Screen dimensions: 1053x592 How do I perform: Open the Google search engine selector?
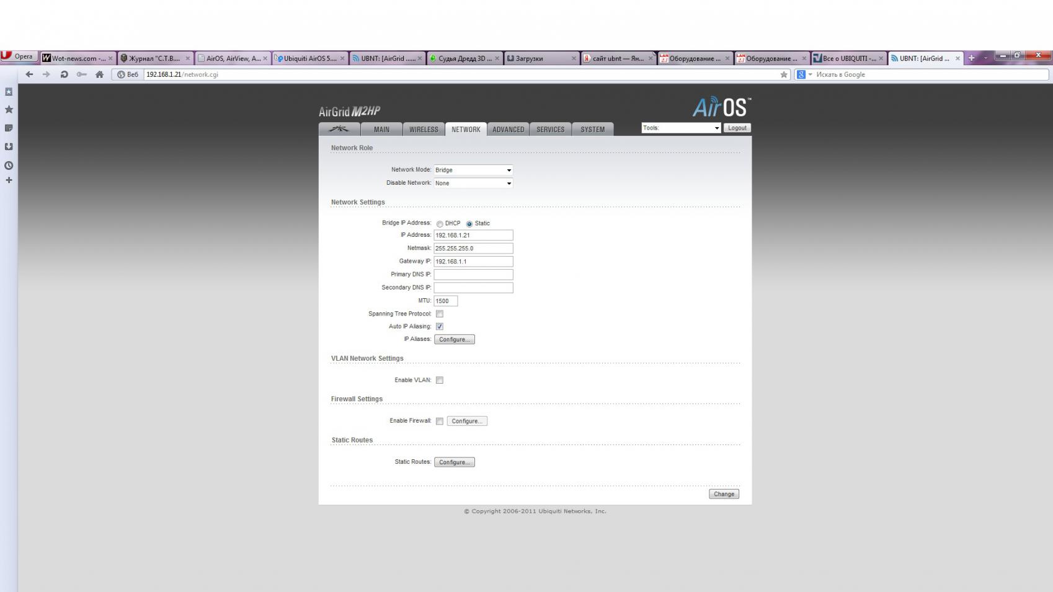804,74
